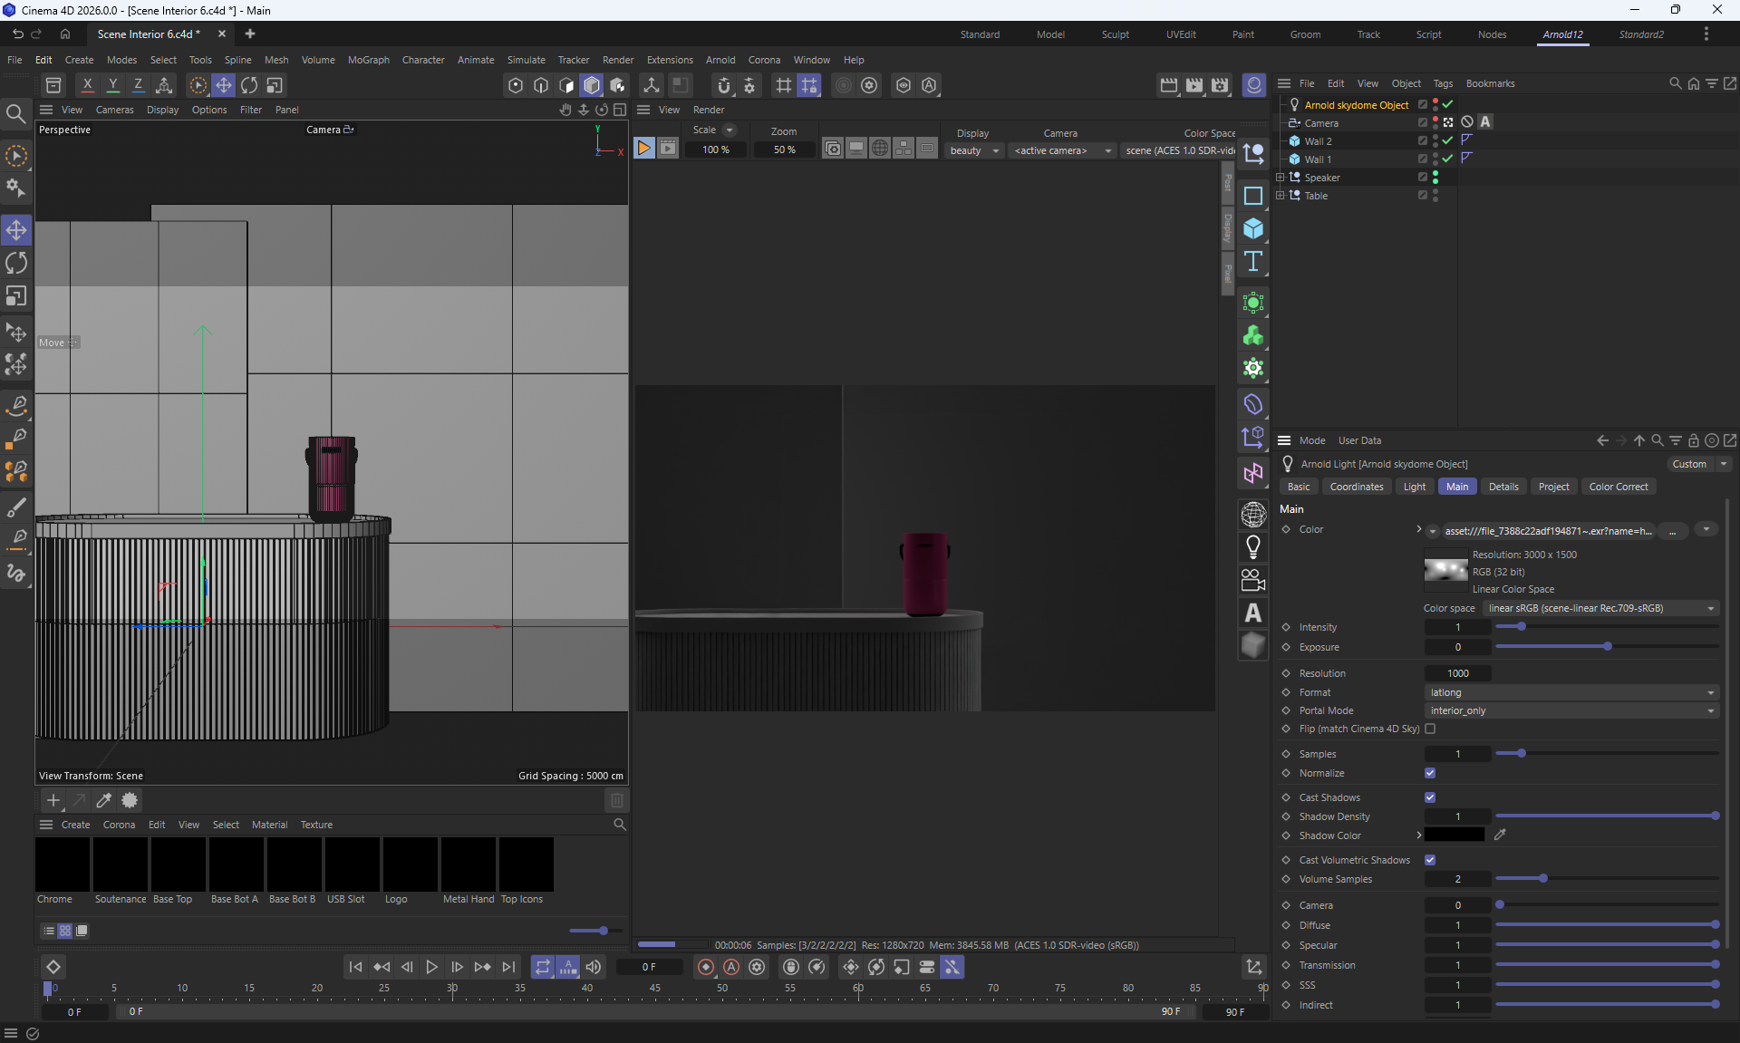Expand the Speaker object in tree
The image size is (1740, 1043).
click(x=1280, y=178)
